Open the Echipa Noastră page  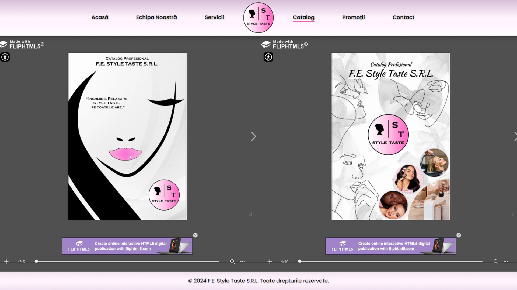tap(156, 17)
